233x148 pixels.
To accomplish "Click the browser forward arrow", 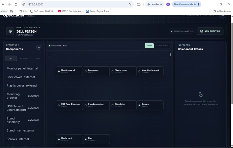I will click(x=10, y=4).
